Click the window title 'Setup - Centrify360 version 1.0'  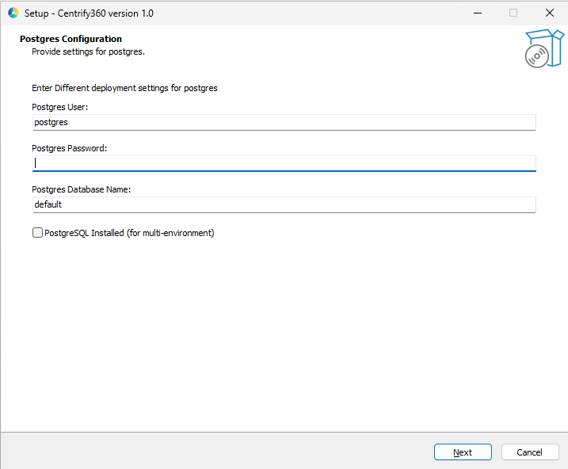coord(89,13)
